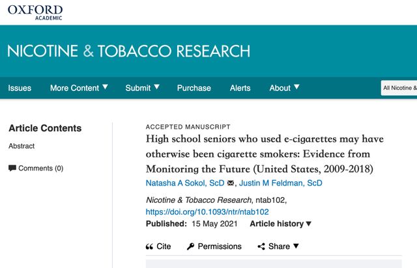Open the Nicotine & Tobacco Research journal title
Viewport: 417px width, 268px height.
128,51
